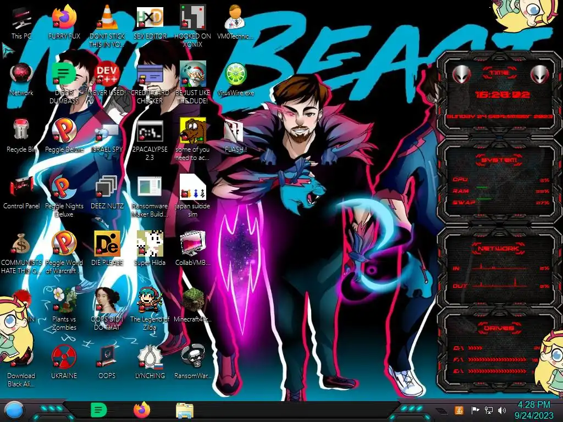Open the This PC desktop icon
The image size is (563, 422).
21,24
